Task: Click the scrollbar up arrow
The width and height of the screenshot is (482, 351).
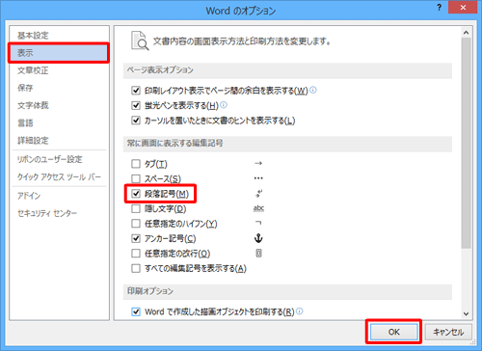Action: (467, 33)
